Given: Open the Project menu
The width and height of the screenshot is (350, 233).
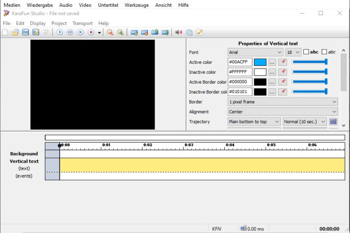Looking at the screenshot, I should (59, 24).
